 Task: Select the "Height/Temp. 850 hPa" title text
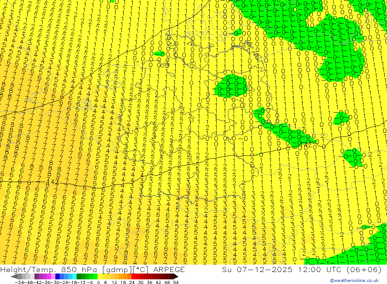point(48,269)
